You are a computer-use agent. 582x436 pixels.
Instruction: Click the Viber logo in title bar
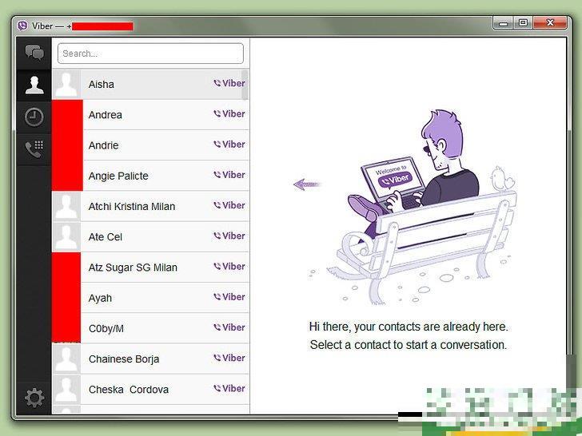click(x=22, y=26)
